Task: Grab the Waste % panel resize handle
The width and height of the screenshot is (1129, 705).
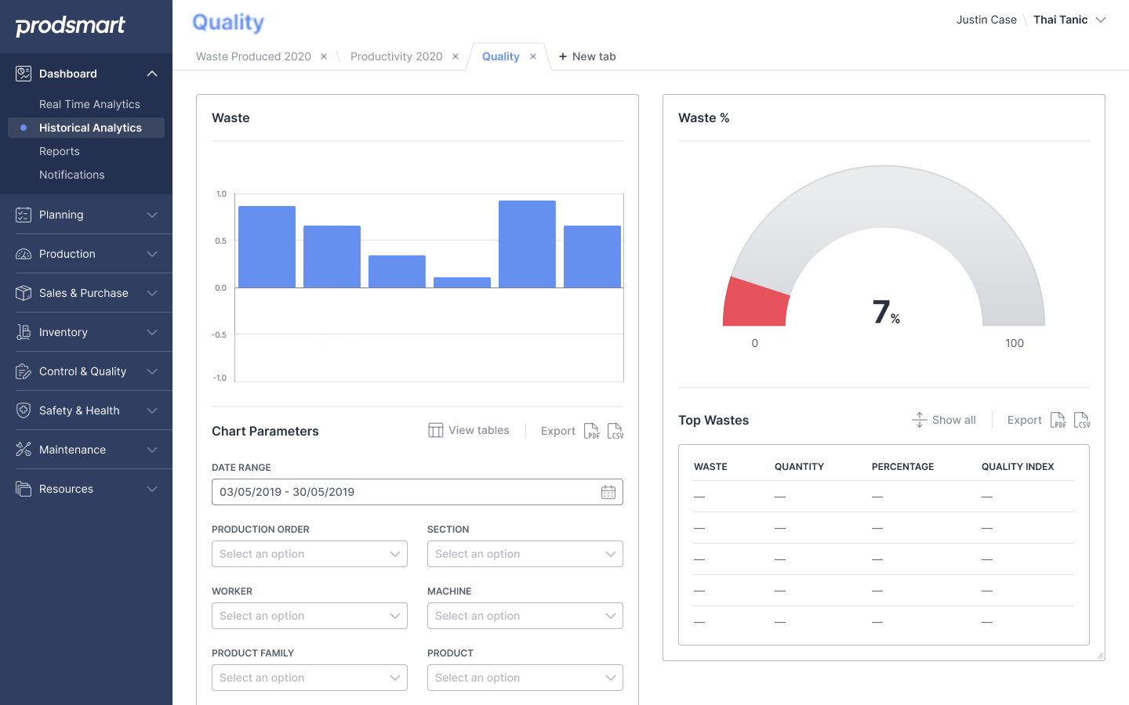Action: (1100, 656)
